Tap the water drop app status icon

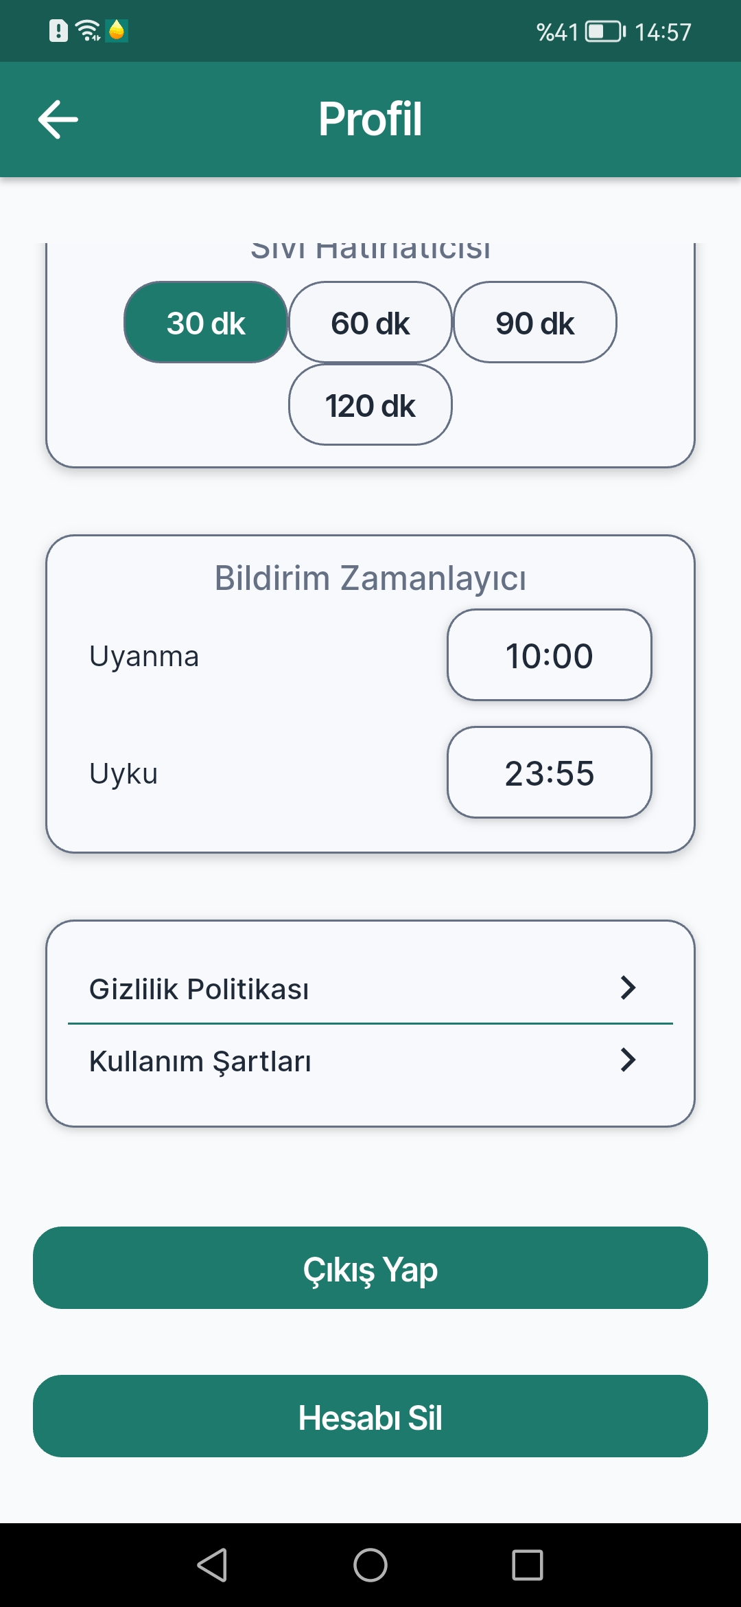point(117,30)
